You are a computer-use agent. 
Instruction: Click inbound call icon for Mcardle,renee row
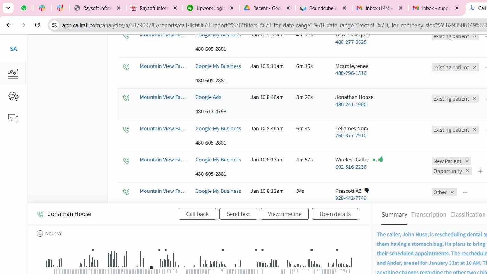coord(126,67)
